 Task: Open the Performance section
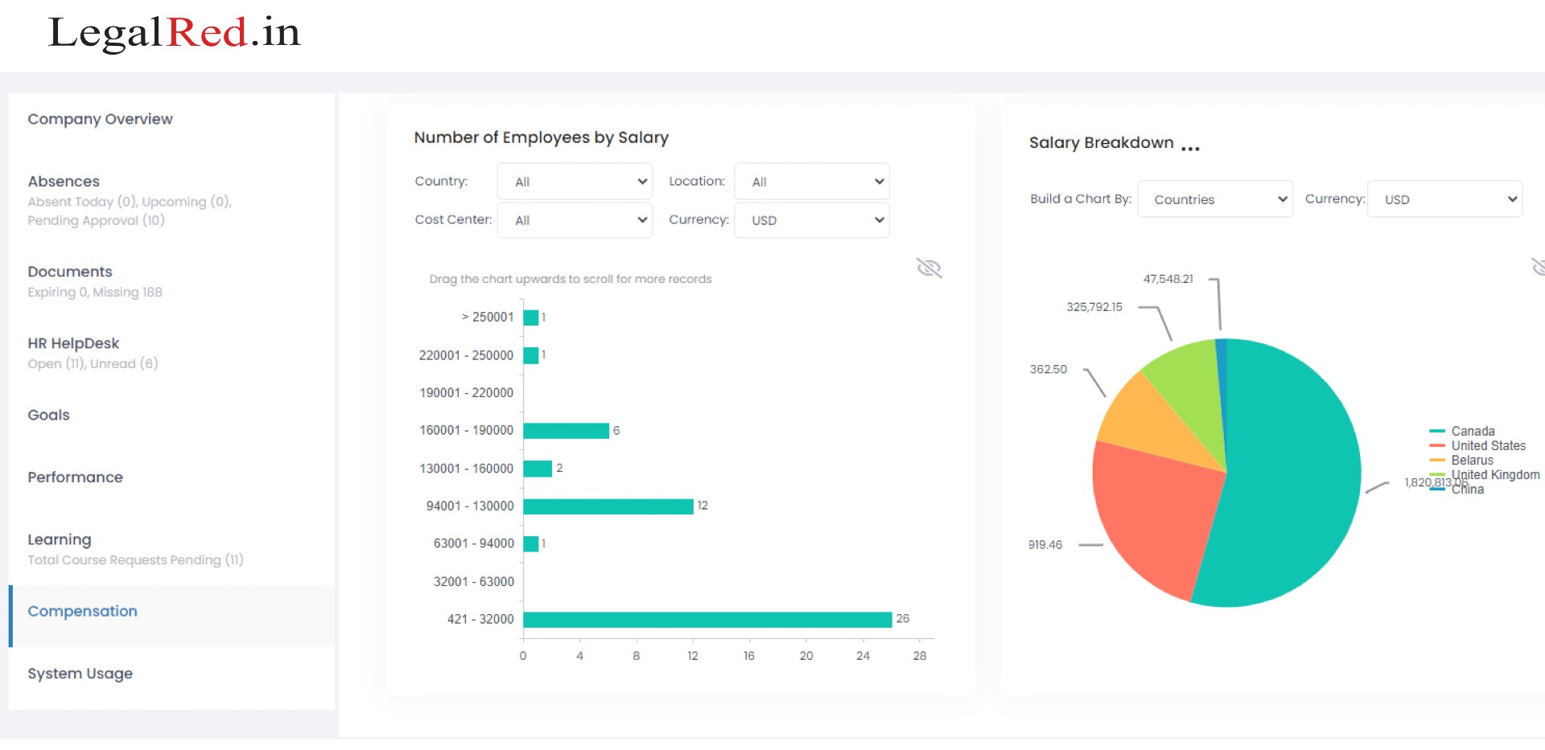click(76, 477)
